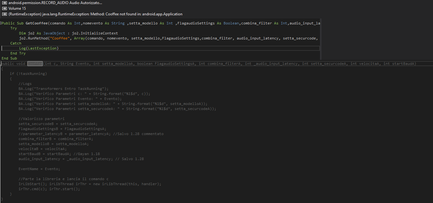The width and height of the screenshot is (433, 203).
Task: Click 'Verifico Parametri setta_modelloA' log line
Action: pyautogui.click(x=113, y=104)
